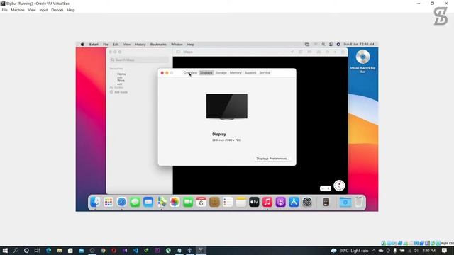Switch to the Support tab
This screenshot has height=255, width=454.
click(250, 72)
